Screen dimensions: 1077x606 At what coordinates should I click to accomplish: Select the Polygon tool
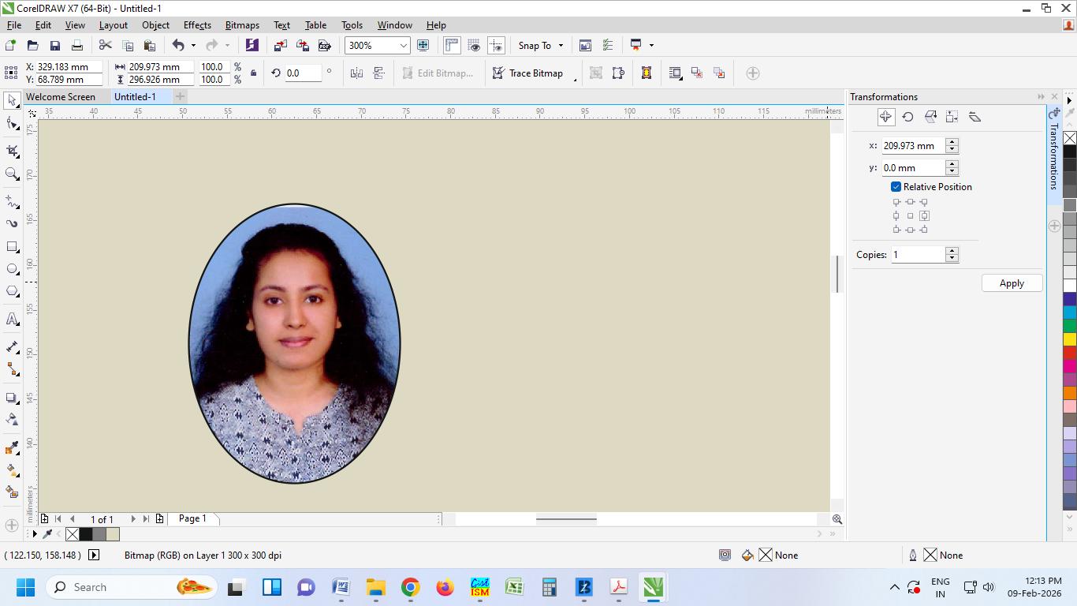click(x=12, y=291)
